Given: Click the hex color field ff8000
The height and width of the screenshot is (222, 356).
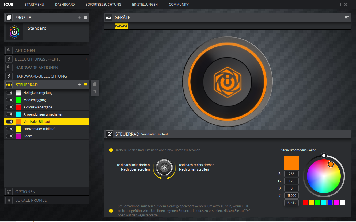Looking at the screenshot, I should [291, 195].
